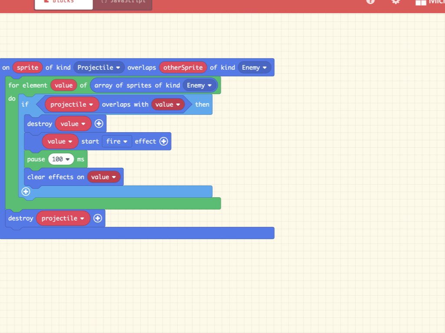This screenshot has width=445, height=333.
Task: Open value dropdown in clear effects block
Action: point(103,177)
